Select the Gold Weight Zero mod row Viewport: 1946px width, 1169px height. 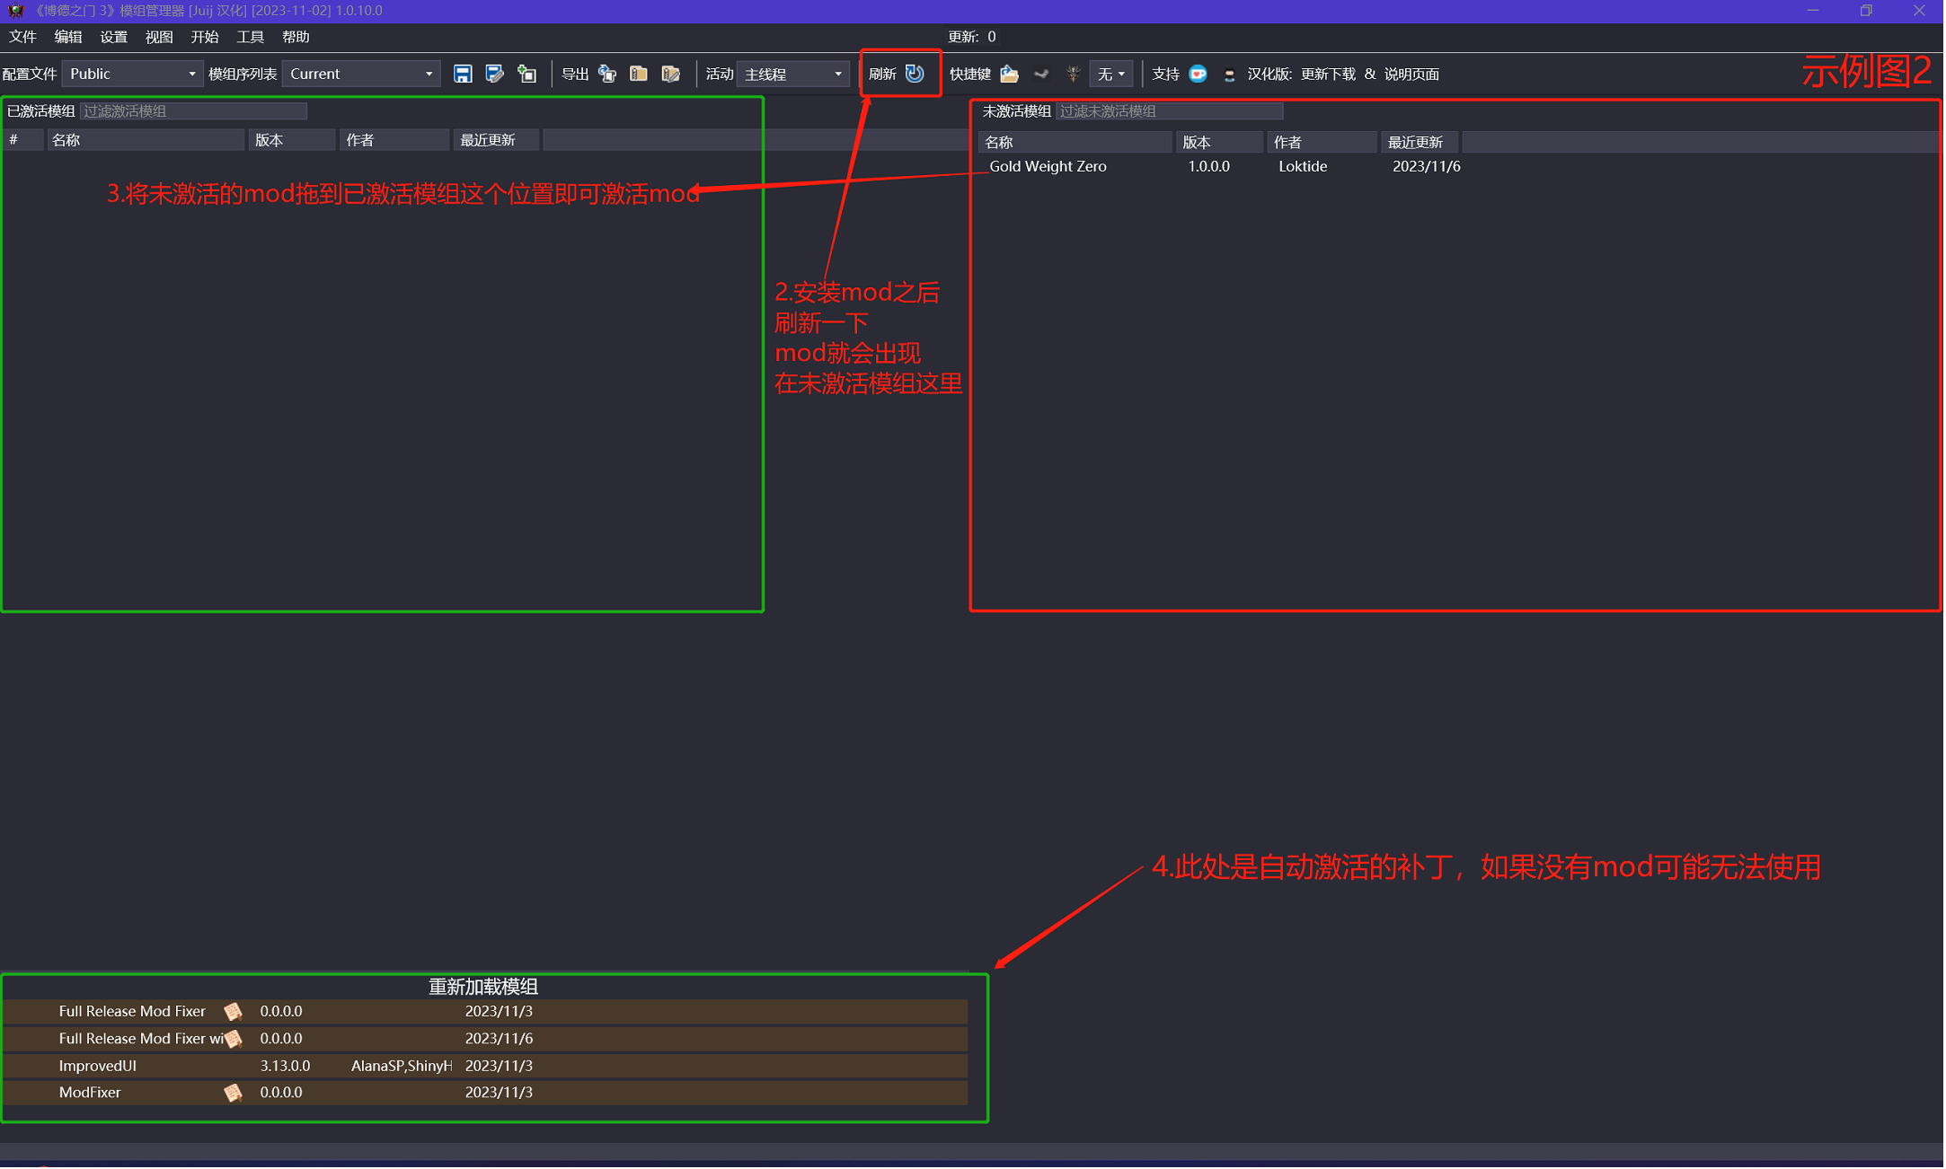pyautogui.click(x=1048, y=167)
